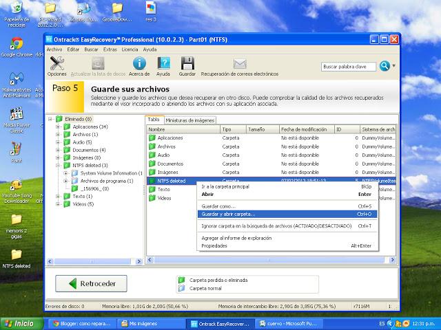Expand the Videos (5) tree node
441x330 pixels.
coord(59,204)
